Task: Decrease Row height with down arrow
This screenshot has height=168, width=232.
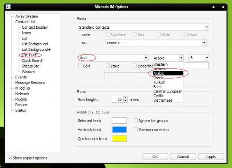Action: click(x=125, y=101)
